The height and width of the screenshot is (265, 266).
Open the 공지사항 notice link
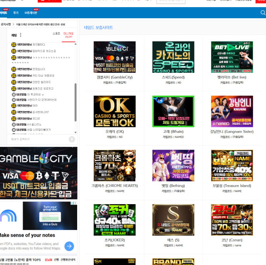[x=5, y=24]
